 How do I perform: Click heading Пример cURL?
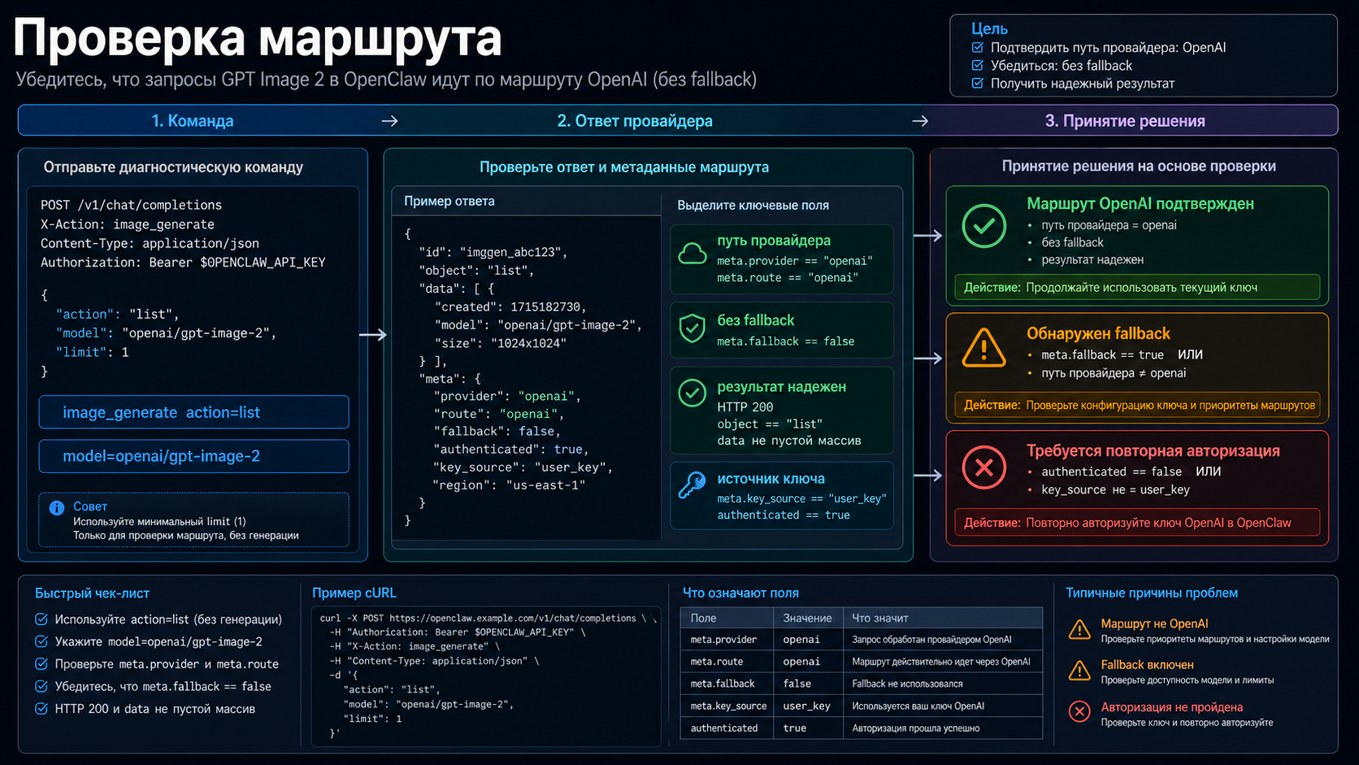(354, 593)
